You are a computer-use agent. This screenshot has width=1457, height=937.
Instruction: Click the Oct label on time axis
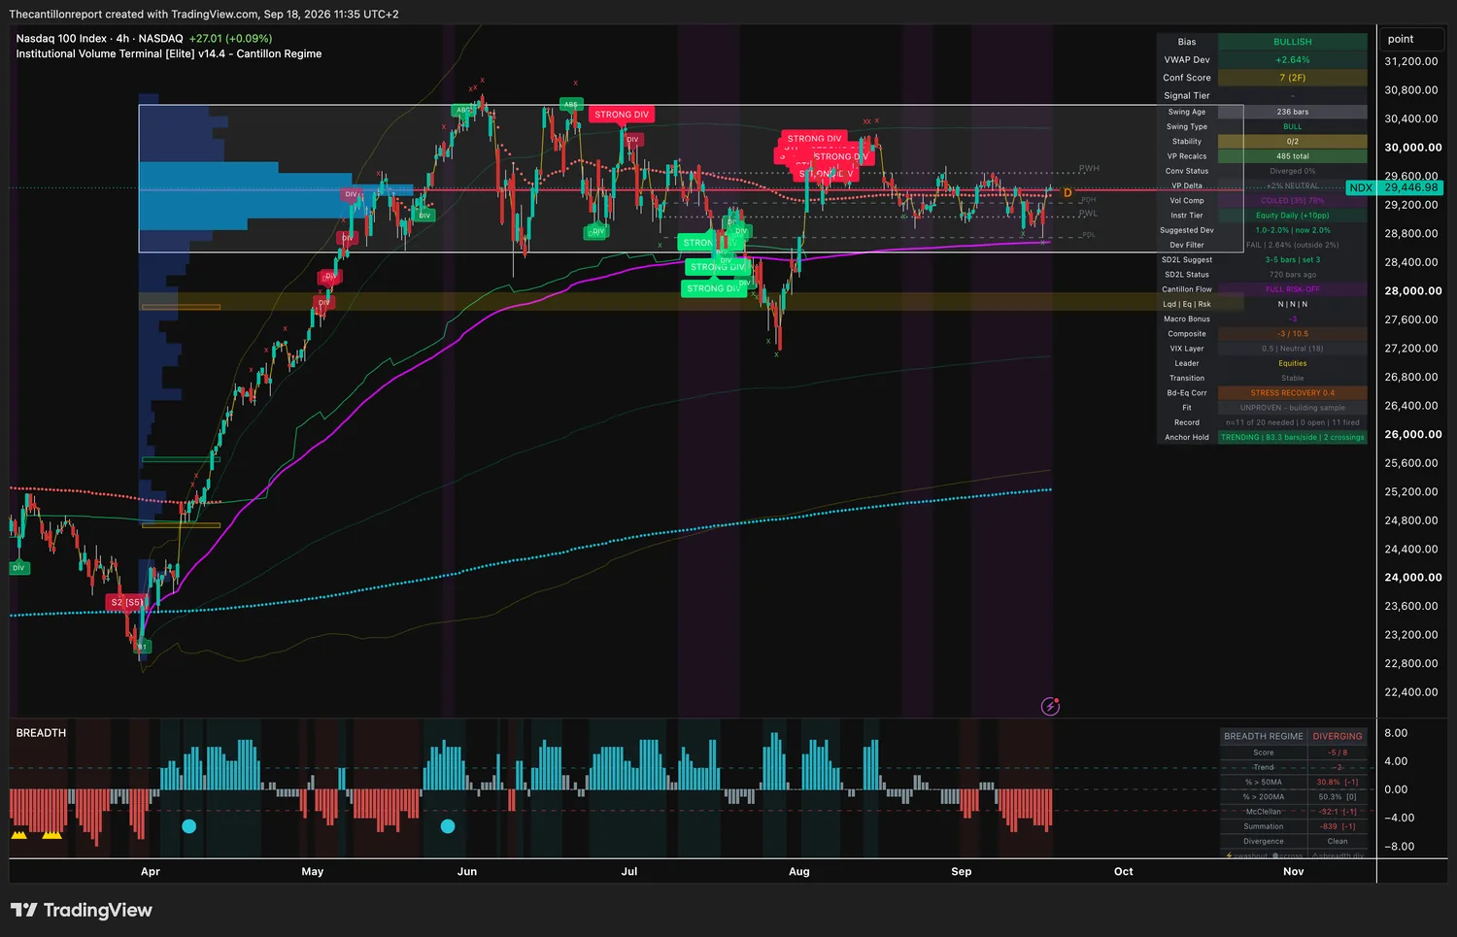click(1124, 871)
